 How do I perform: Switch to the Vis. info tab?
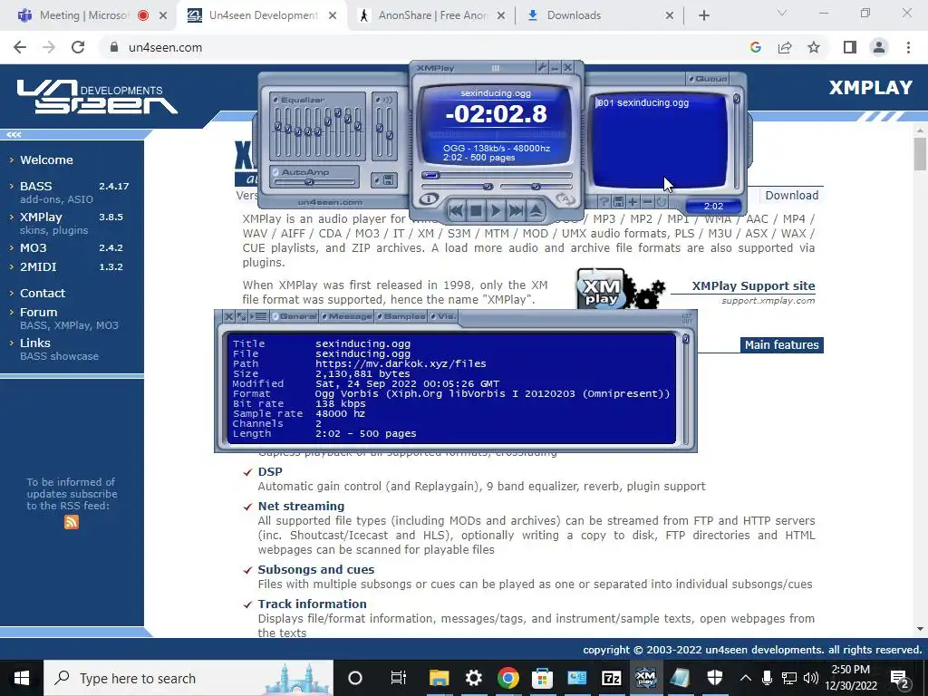point(443,316)
